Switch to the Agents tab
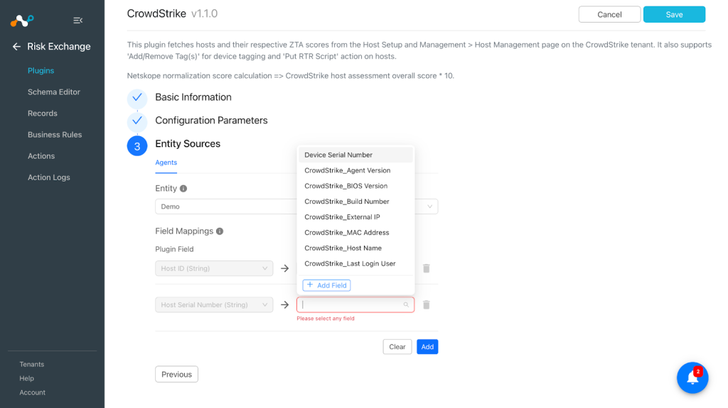728x408 pixels. pos(166,162)
